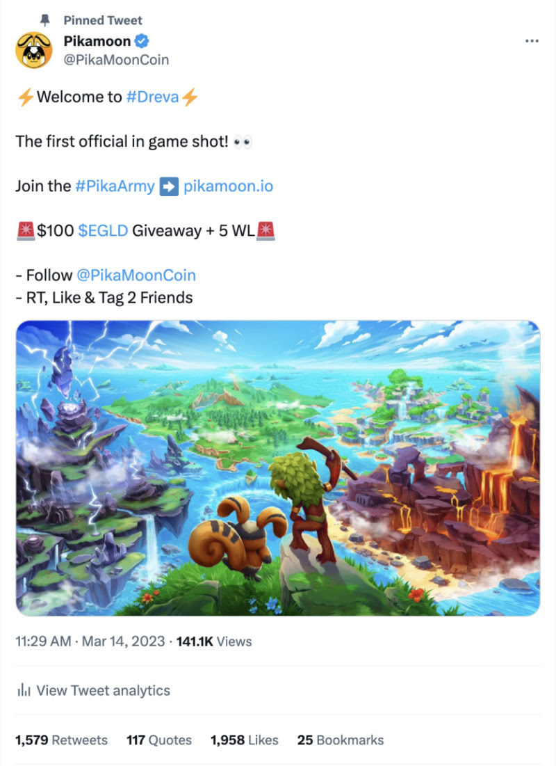Open the three-dot more options menu

[532, 41]
